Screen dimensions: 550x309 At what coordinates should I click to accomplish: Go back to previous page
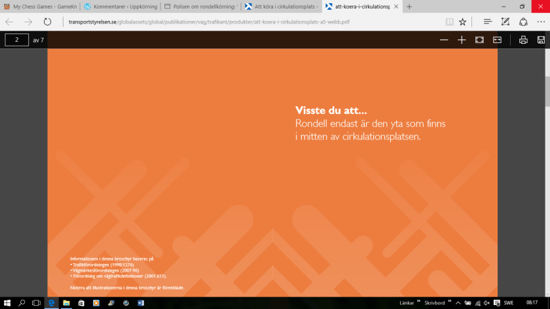click(x=10, y=22)
